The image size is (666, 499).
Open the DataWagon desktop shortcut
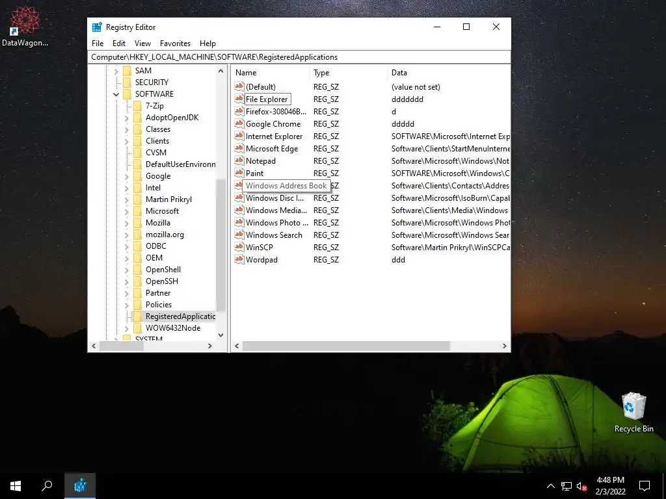click(x=25, y=26)
